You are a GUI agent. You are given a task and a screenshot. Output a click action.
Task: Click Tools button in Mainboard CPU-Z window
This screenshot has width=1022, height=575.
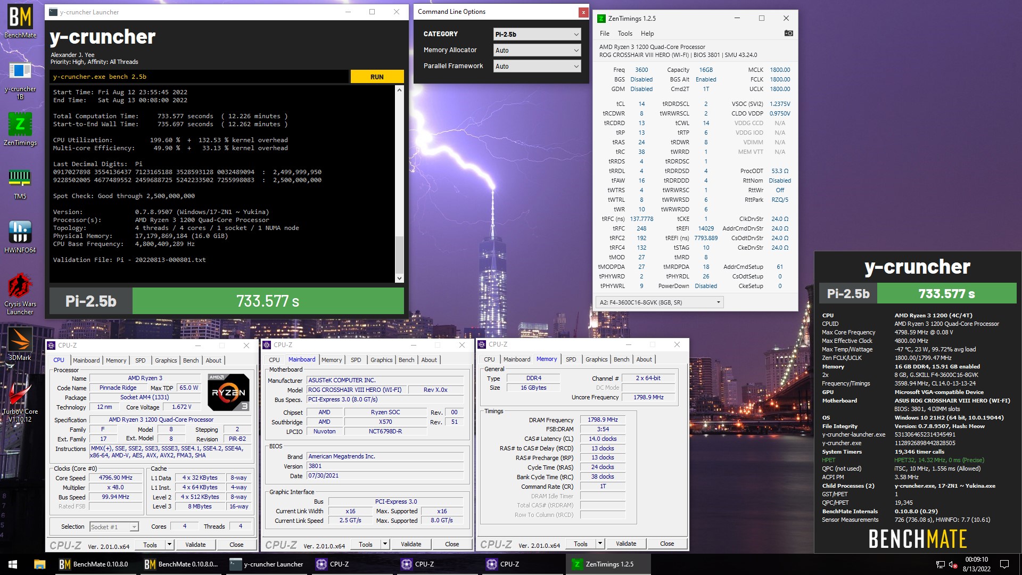tap(366, 544)
